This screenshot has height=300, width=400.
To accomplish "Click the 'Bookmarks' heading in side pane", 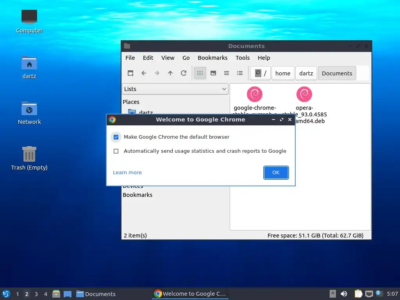I will [x=137, y=195].
